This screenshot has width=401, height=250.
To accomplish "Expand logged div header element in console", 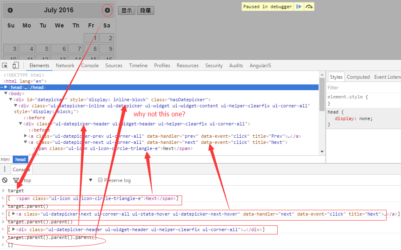I will point(14,229).
